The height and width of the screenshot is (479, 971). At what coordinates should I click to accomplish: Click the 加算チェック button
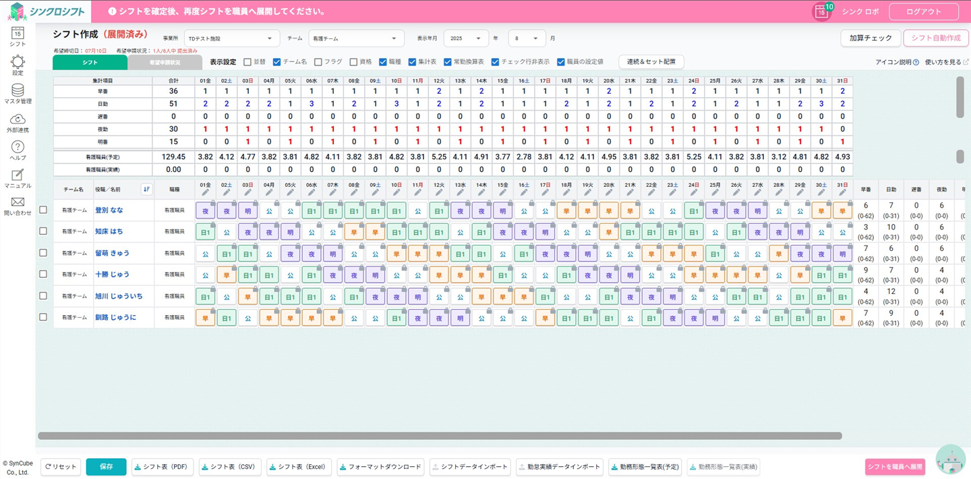(871, 38)
